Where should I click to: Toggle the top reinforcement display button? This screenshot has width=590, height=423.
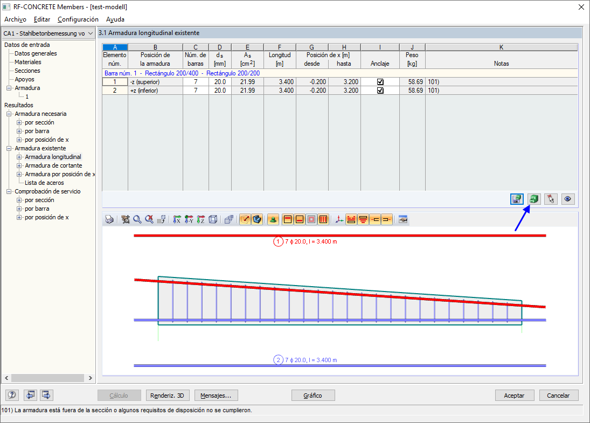[288, 219]
